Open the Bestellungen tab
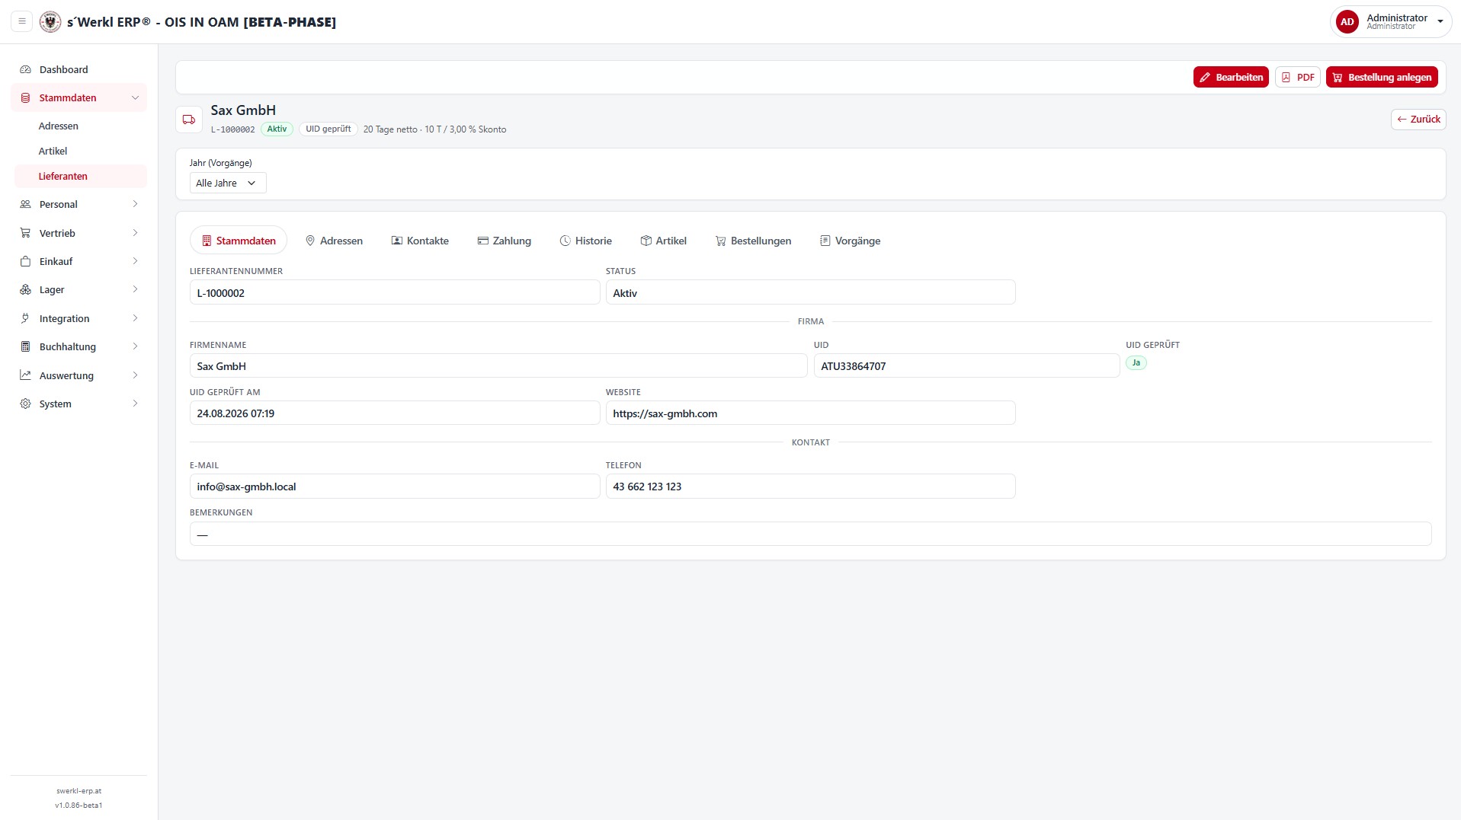 753,241
